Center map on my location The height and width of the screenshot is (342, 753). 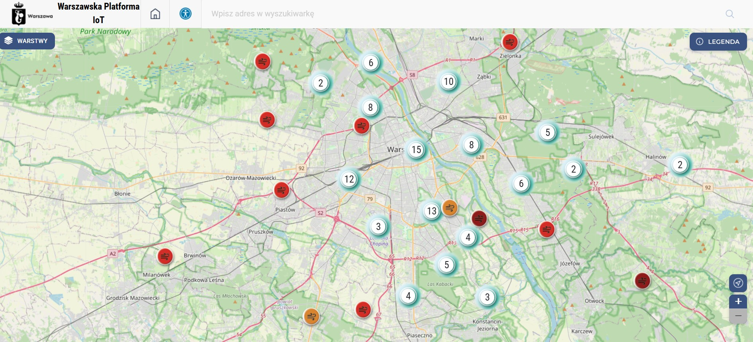pos(738,283)
